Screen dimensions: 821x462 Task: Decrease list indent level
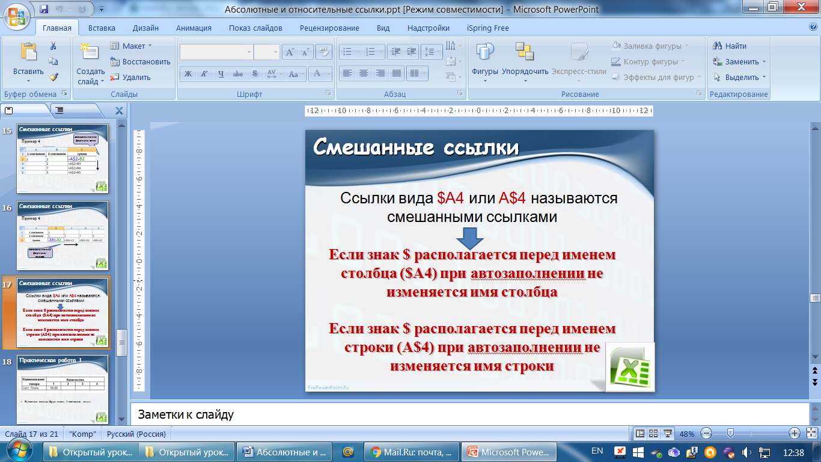click(394, 52)
